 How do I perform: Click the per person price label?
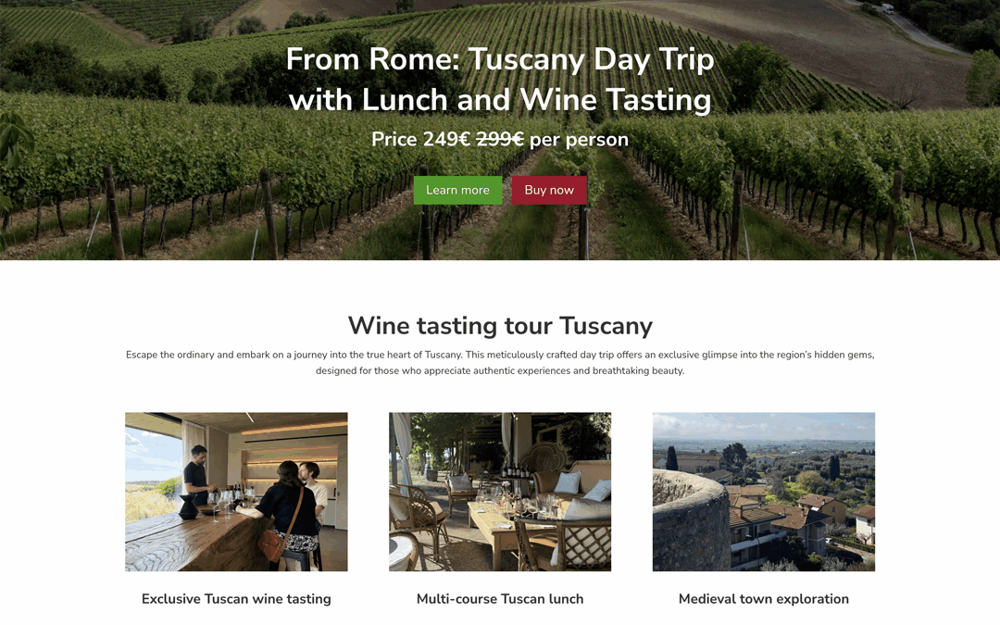pyautogui.click(x=579, y=140)
